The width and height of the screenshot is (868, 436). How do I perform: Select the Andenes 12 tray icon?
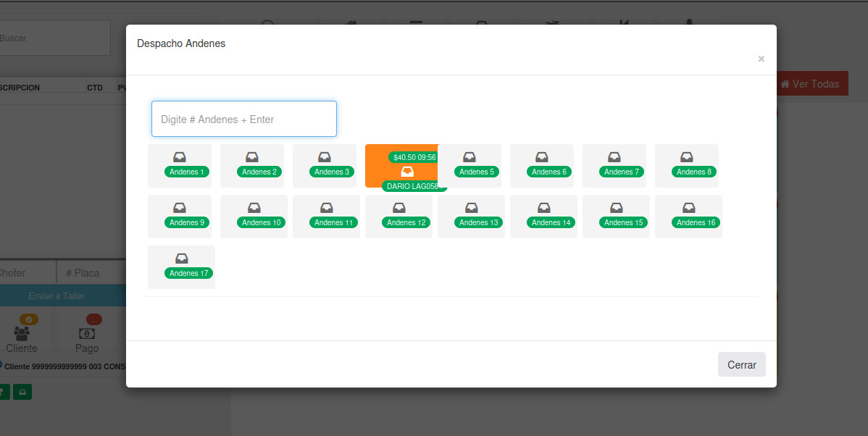click(x=399, y=208)
